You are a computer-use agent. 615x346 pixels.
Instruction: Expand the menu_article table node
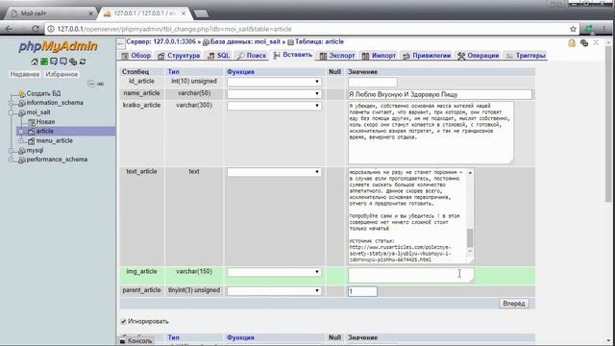(21, 141)
